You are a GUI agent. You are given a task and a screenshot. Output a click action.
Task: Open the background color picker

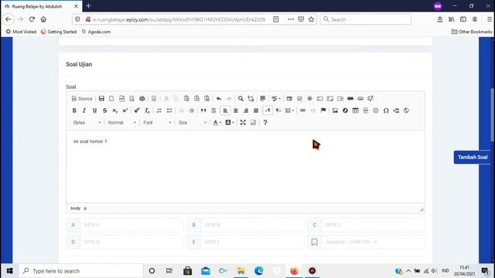point(230,123)
